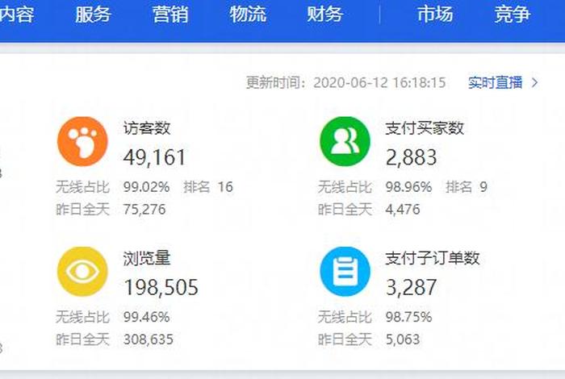
Task: Switch to the 物流 tab
Action: (x=248, y=15)
